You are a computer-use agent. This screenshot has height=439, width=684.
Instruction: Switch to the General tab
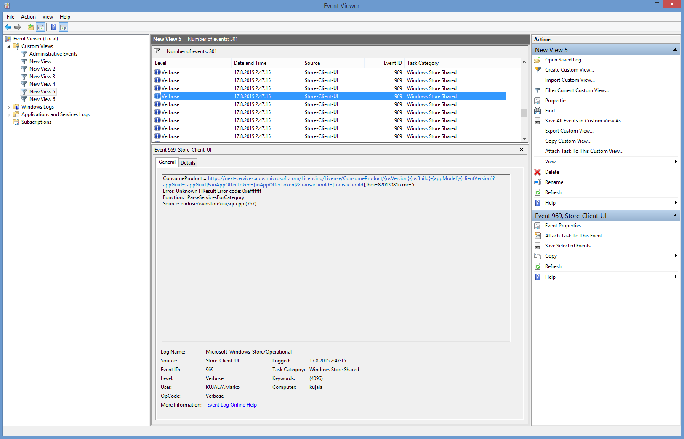pos(167,162)
